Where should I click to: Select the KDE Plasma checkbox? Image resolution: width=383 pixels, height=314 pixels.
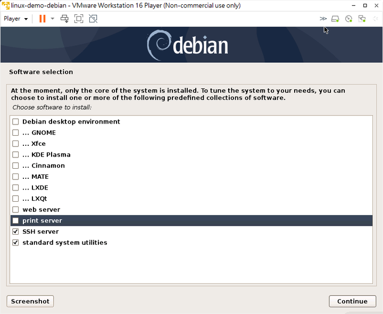(x=15, y=154)
